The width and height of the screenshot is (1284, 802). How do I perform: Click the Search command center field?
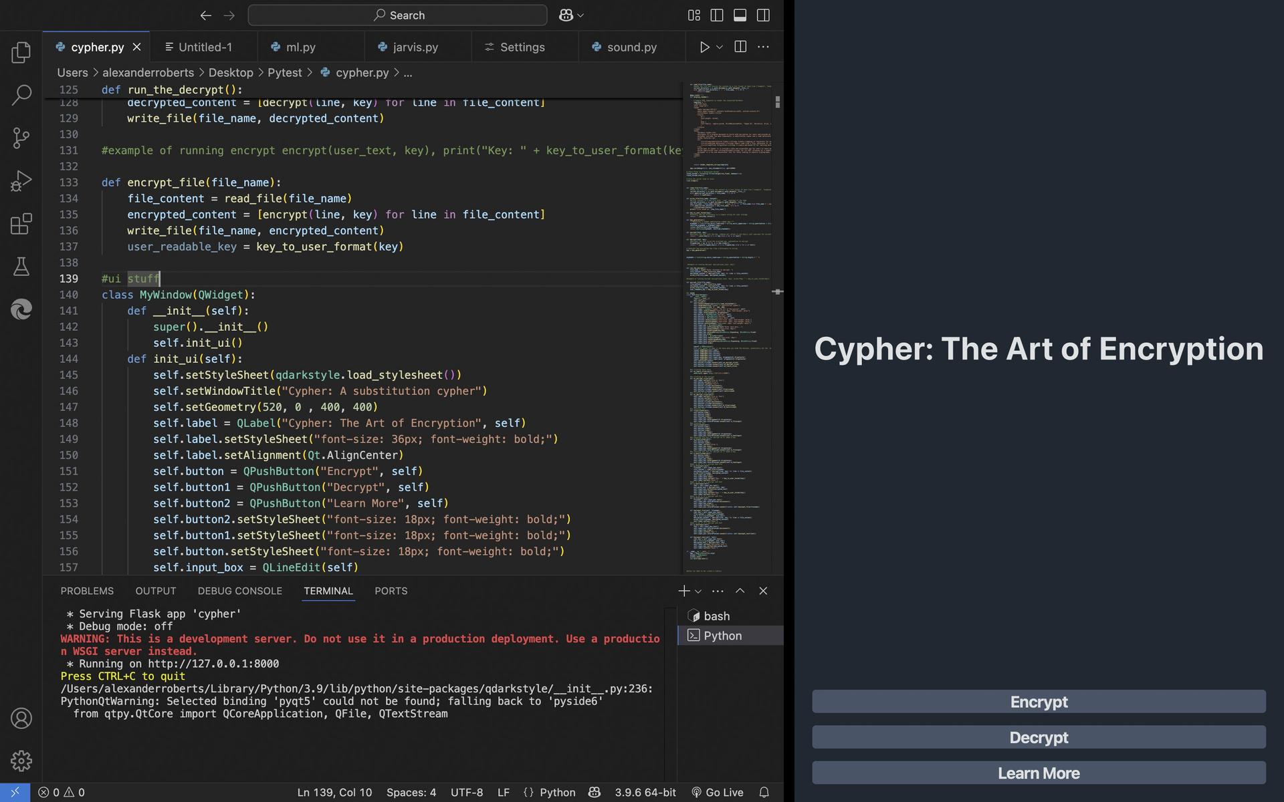tap(398, 15)
